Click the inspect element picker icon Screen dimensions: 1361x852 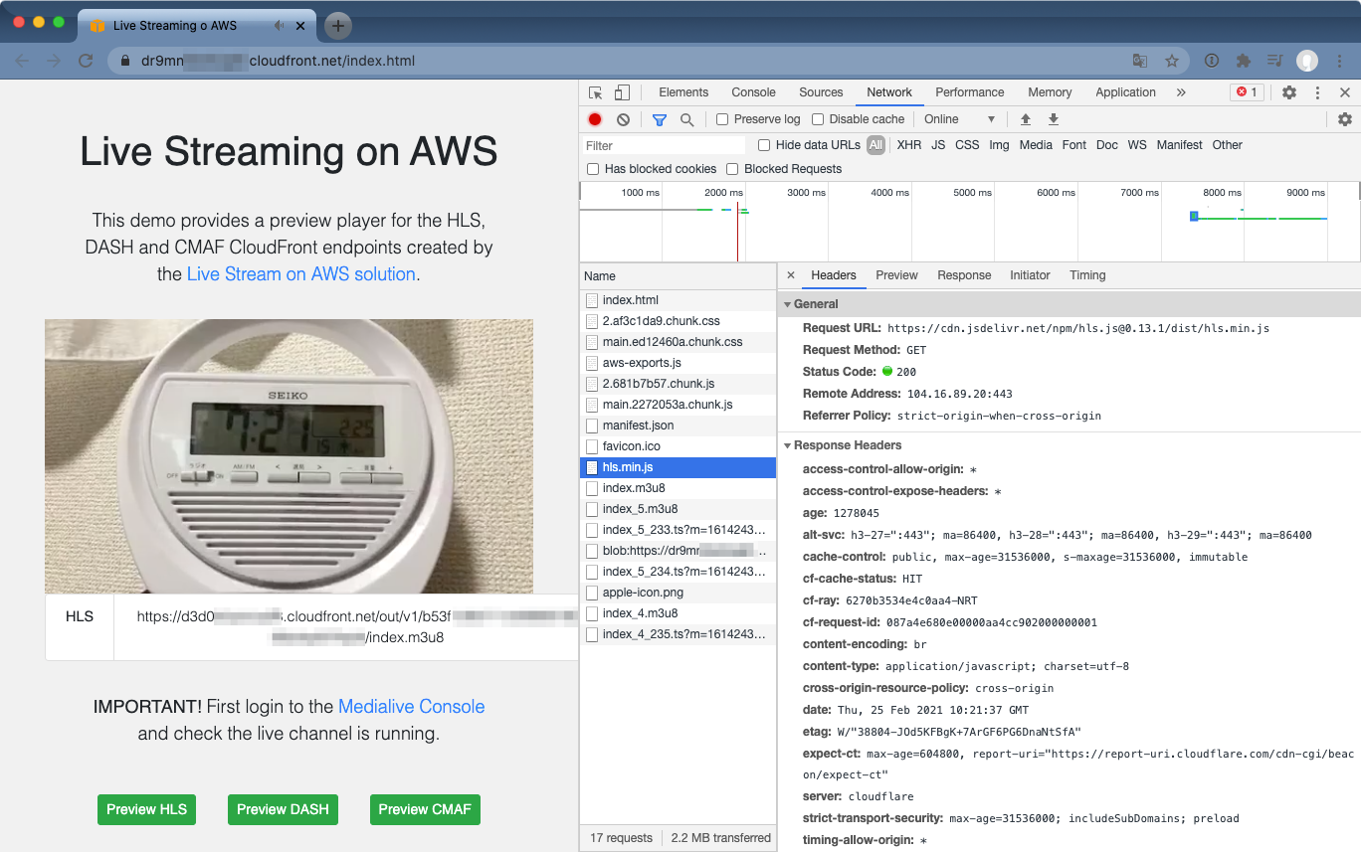pos(595,92)
